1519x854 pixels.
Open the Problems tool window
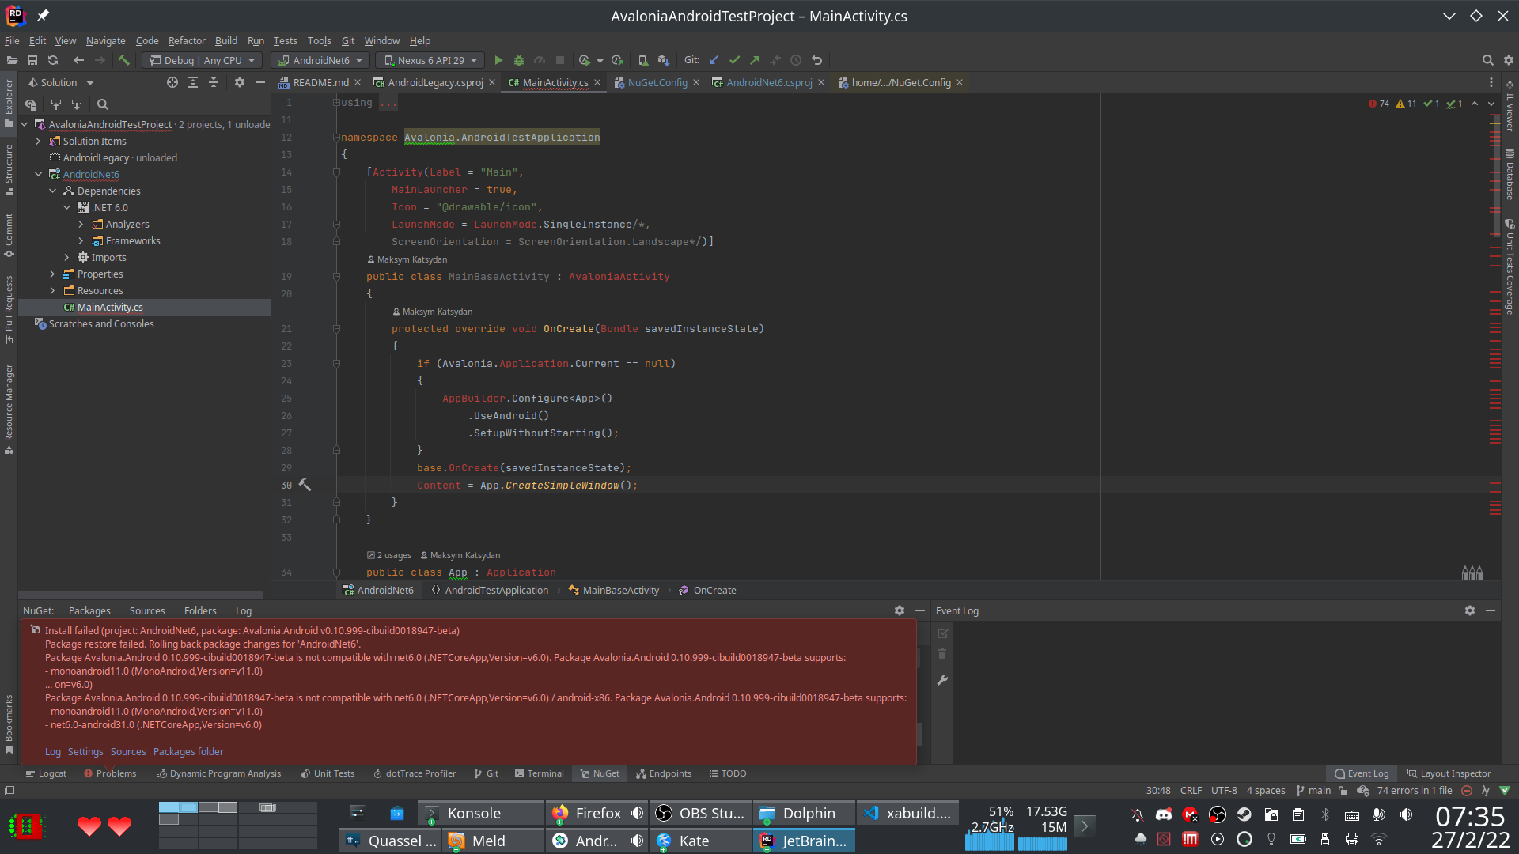110,773
